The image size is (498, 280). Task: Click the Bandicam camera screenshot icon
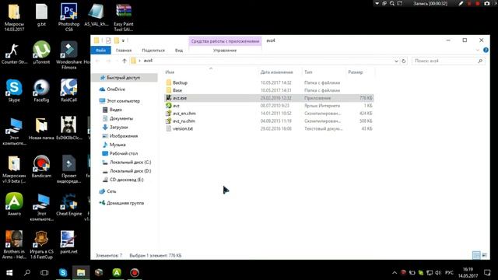point(486,3)
